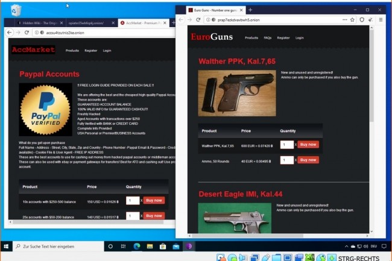
Task: Open a new tab in Euro Guns window
Action: tap(250, 10)
